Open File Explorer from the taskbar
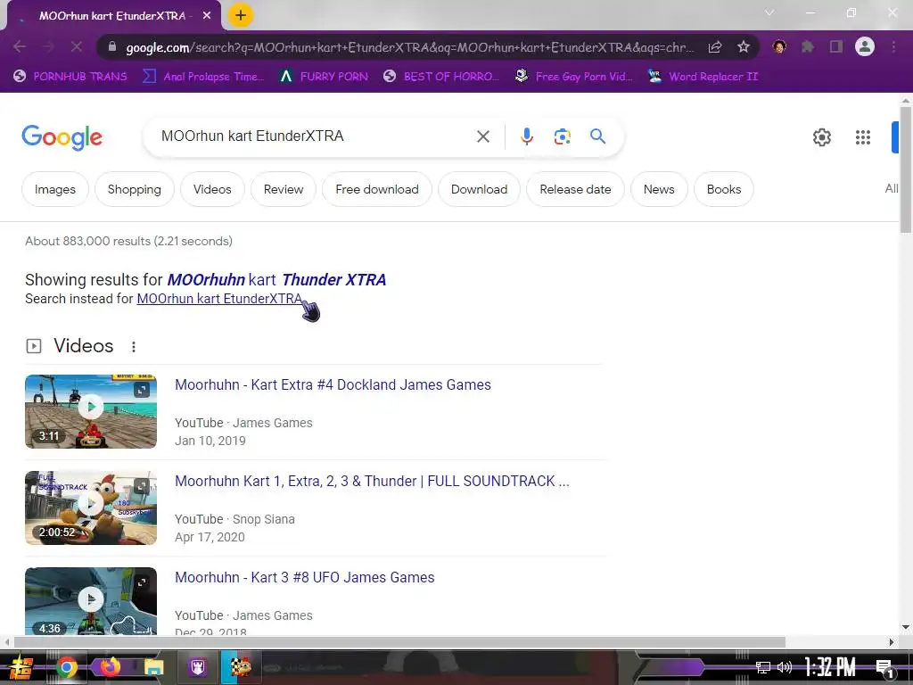The width and height of the screenshot is (913, 685). click(153, 667)
